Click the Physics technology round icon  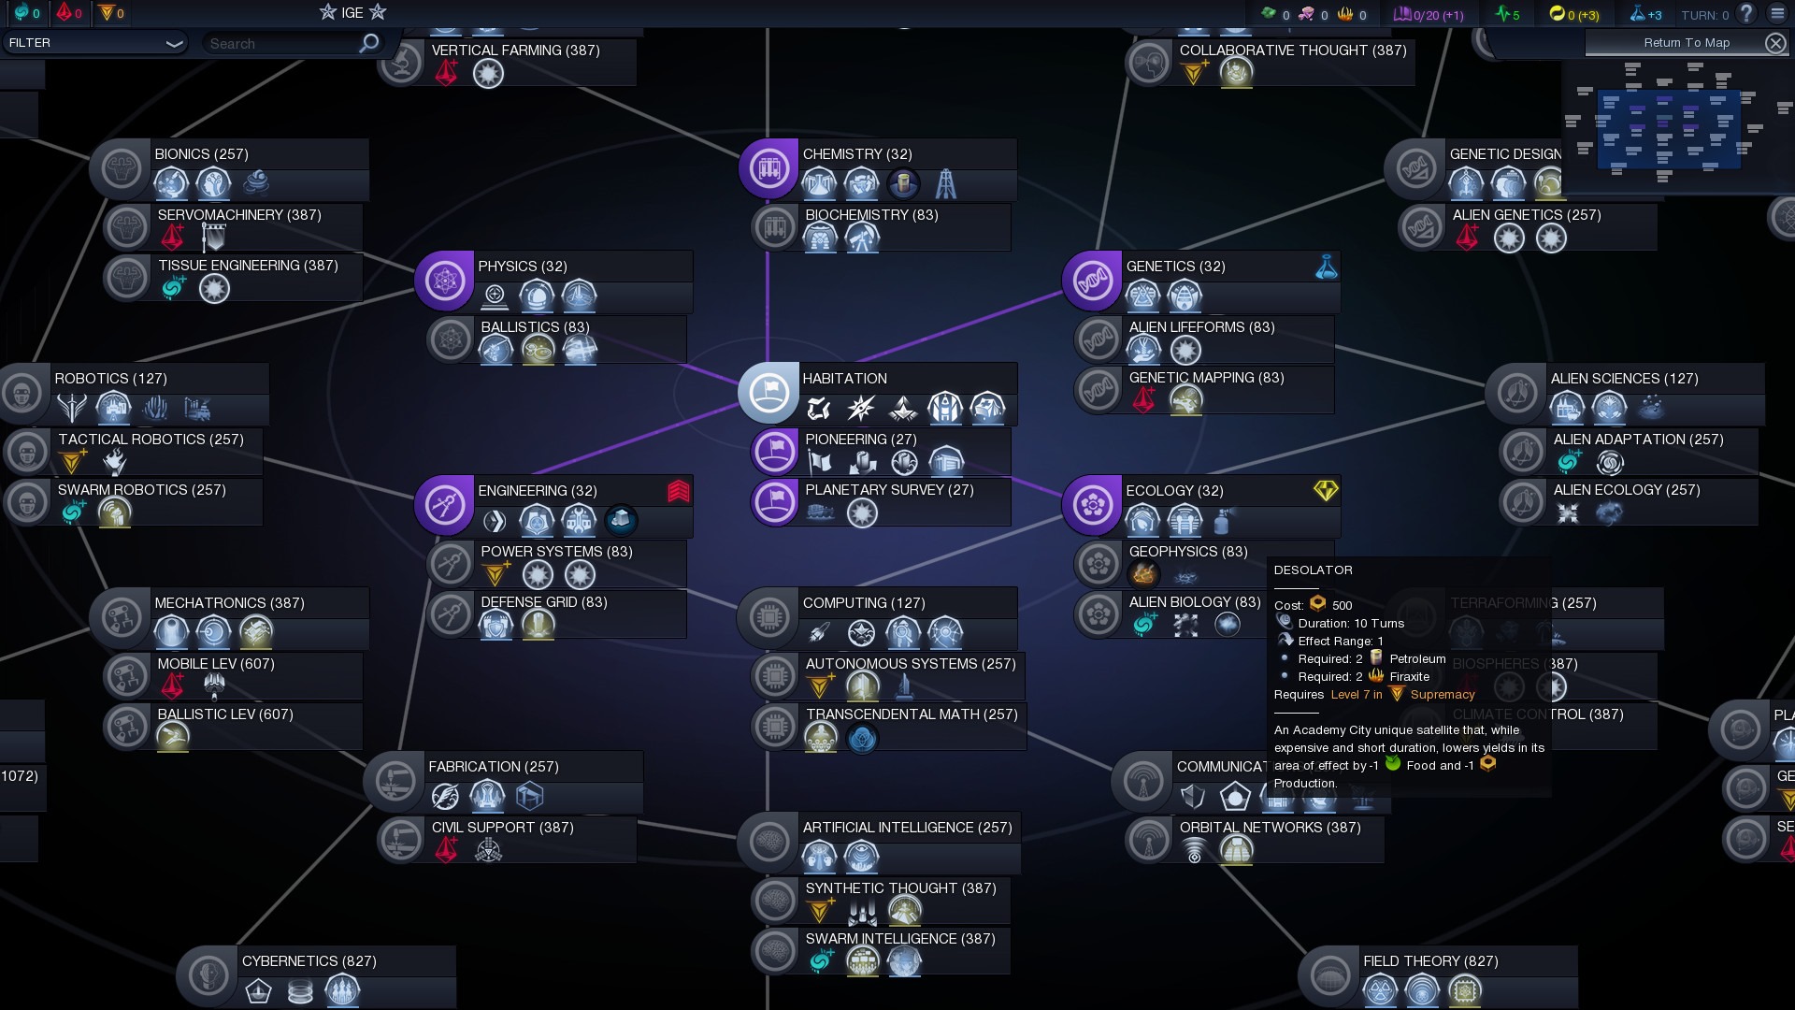click(x=444, y=281)
